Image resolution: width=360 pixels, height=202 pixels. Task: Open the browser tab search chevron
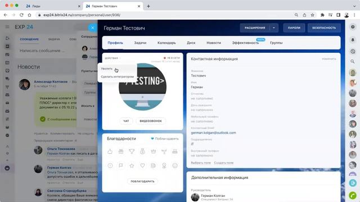(354, 6)
